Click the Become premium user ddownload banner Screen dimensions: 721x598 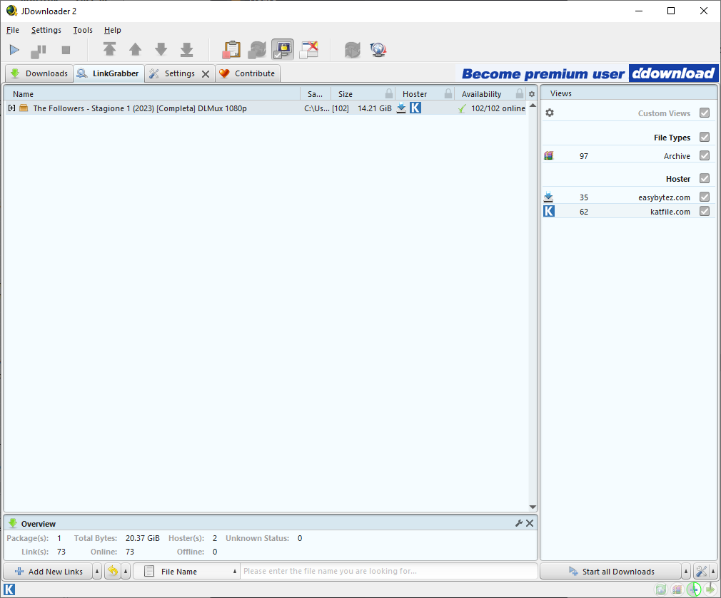pyautogui.click(x=588, y=73)
